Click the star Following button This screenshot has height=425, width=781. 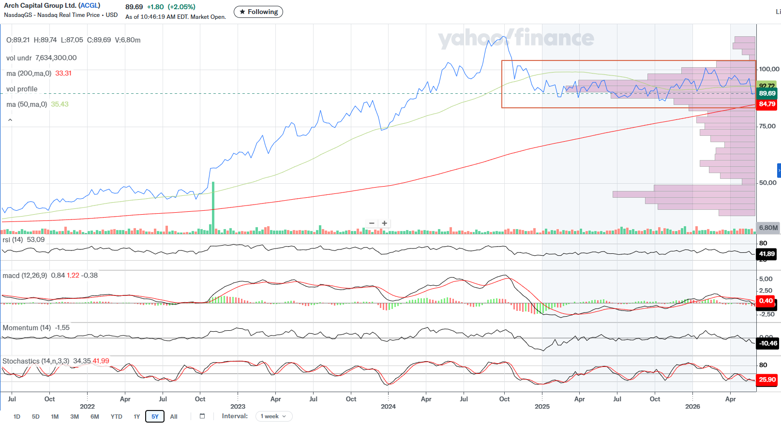tap(258, 12)
